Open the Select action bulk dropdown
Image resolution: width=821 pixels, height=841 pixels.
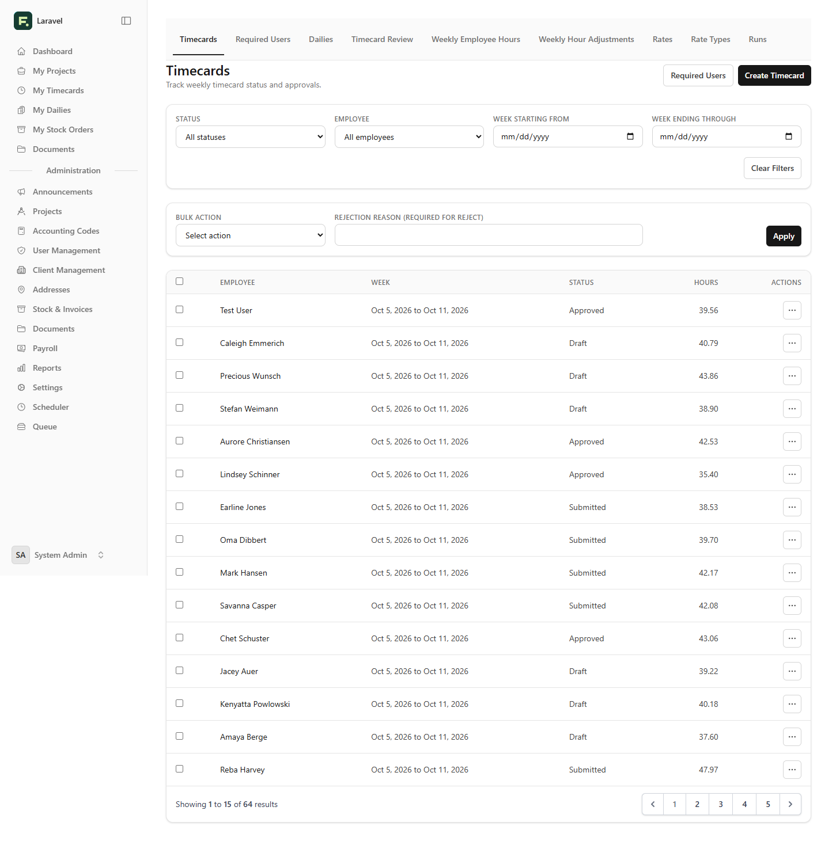coord(251,235)
